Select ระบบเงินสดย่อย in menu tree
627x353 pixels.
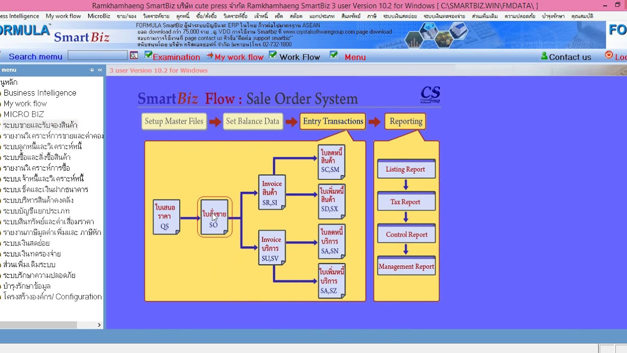pyautogui.click(x=26, y=243)
